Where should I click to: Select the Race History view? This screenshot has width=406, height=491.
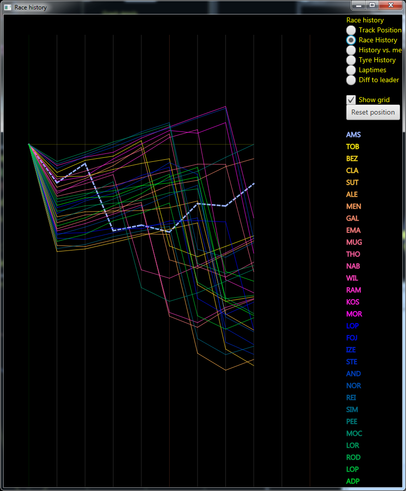pos(351,40)
